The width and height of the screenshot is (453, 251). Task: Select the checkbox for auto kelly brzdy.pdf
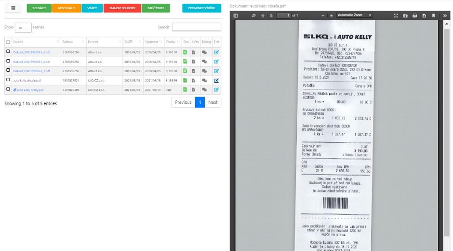8,89
